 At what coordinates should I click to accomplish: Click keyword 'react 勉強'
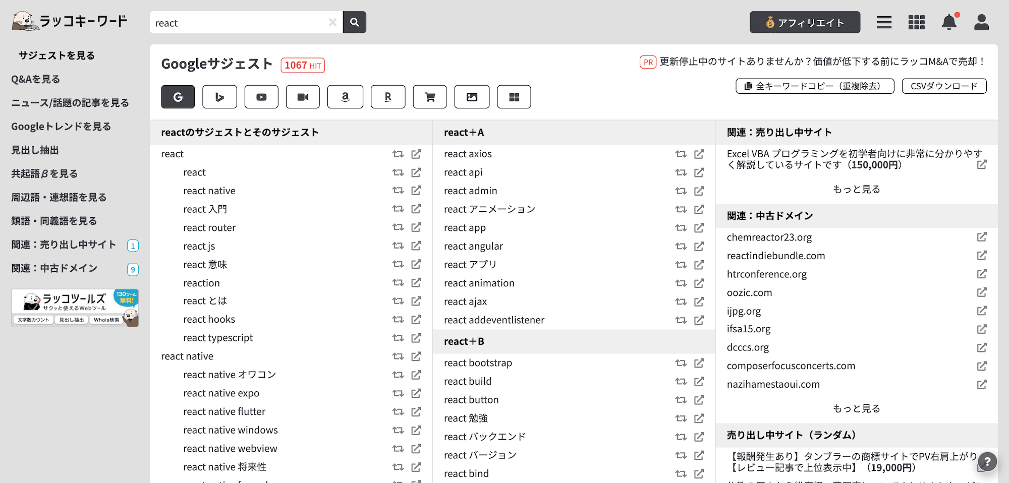pos(466,418)
